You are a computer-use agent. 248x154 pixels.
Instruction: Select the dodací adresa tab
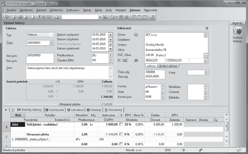pos(168,66)
